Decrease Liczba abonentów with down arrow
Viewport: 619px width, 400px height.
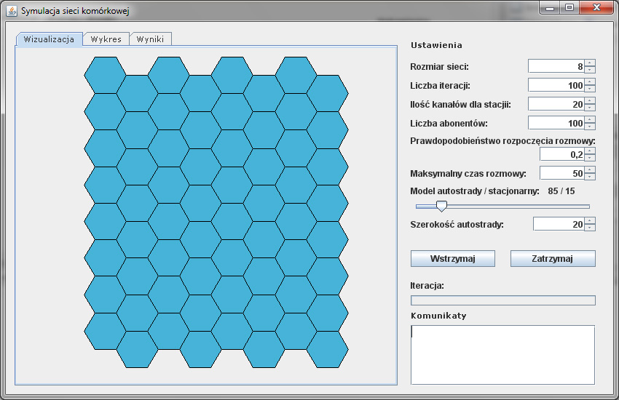590,127
